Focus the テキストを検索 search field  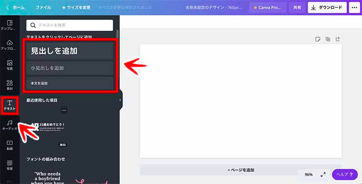point(70,25)
